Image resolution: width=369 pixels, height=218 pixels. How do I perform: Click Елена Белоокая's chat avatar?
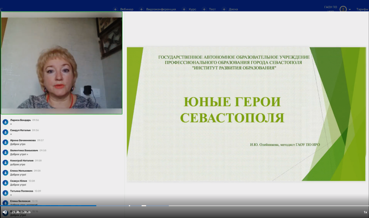click(x=6, y=203)
